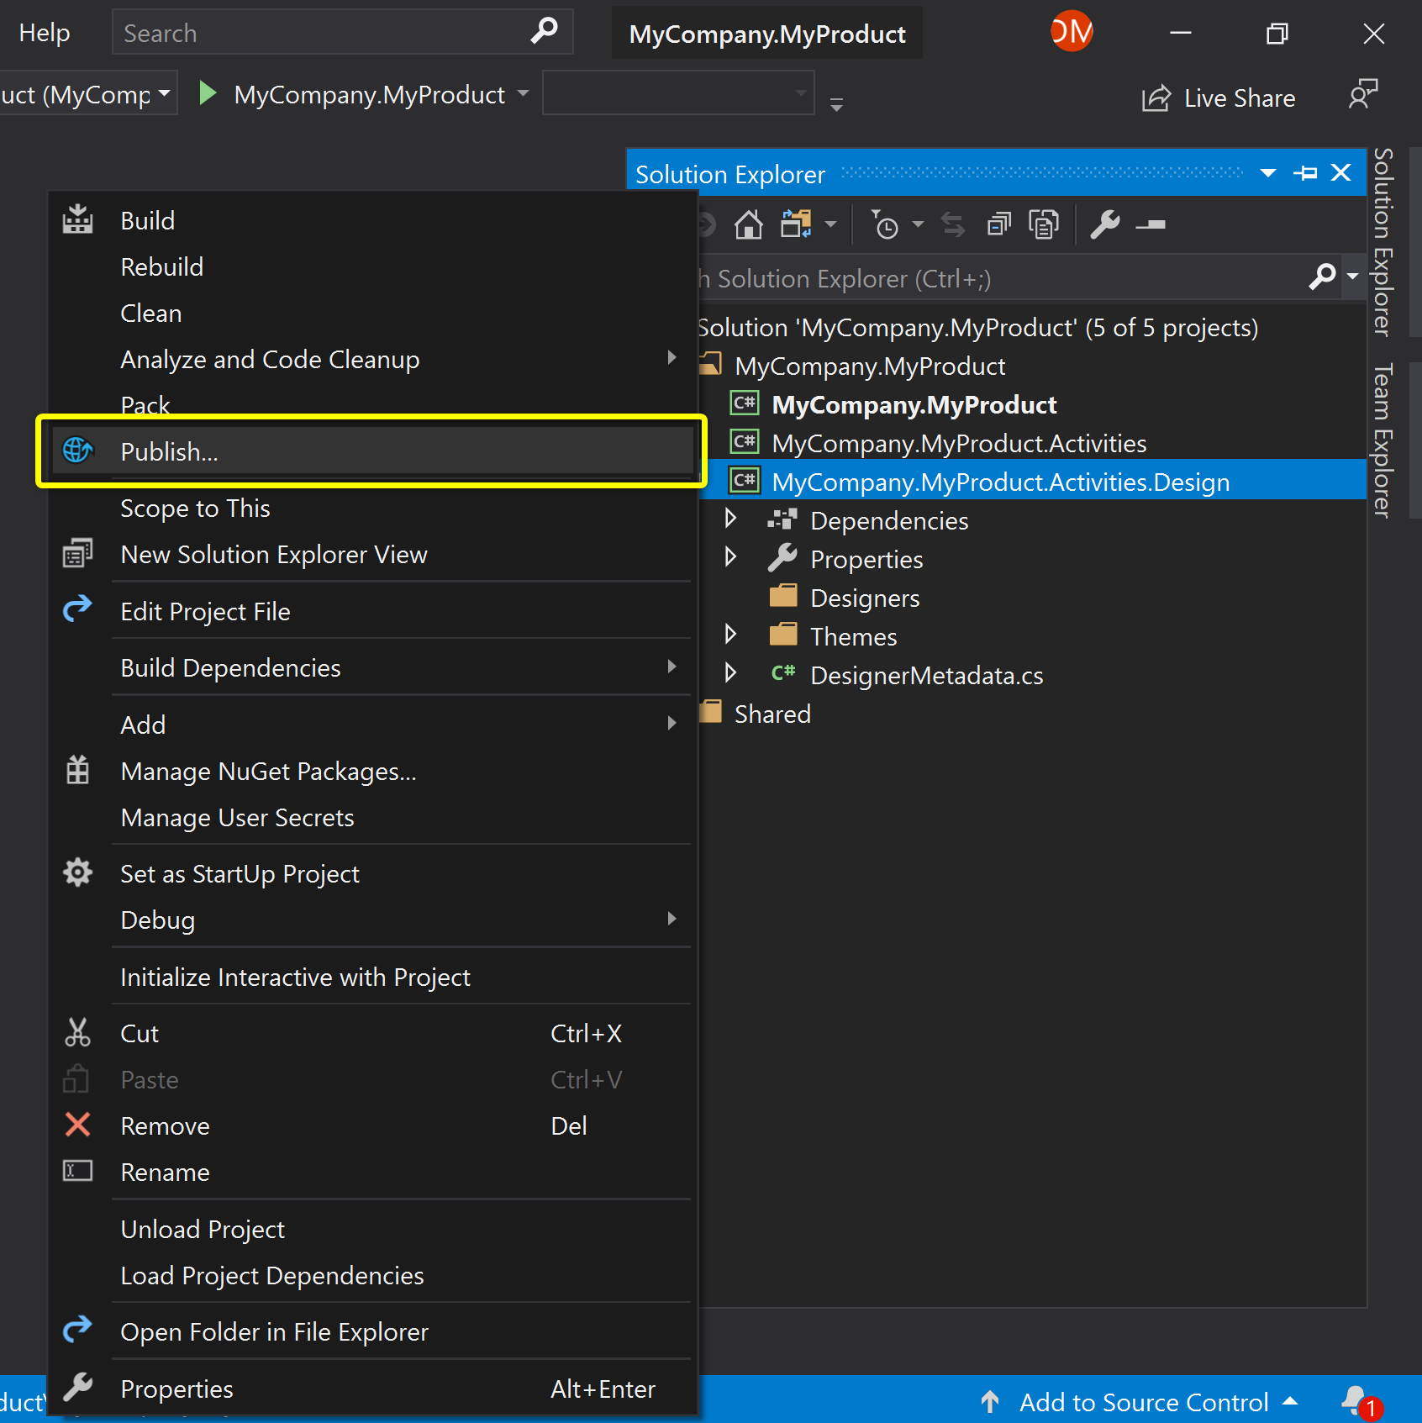Click the Live Share button
This screenshot has height=1423, width=1422.
(x=1219, y=98)
